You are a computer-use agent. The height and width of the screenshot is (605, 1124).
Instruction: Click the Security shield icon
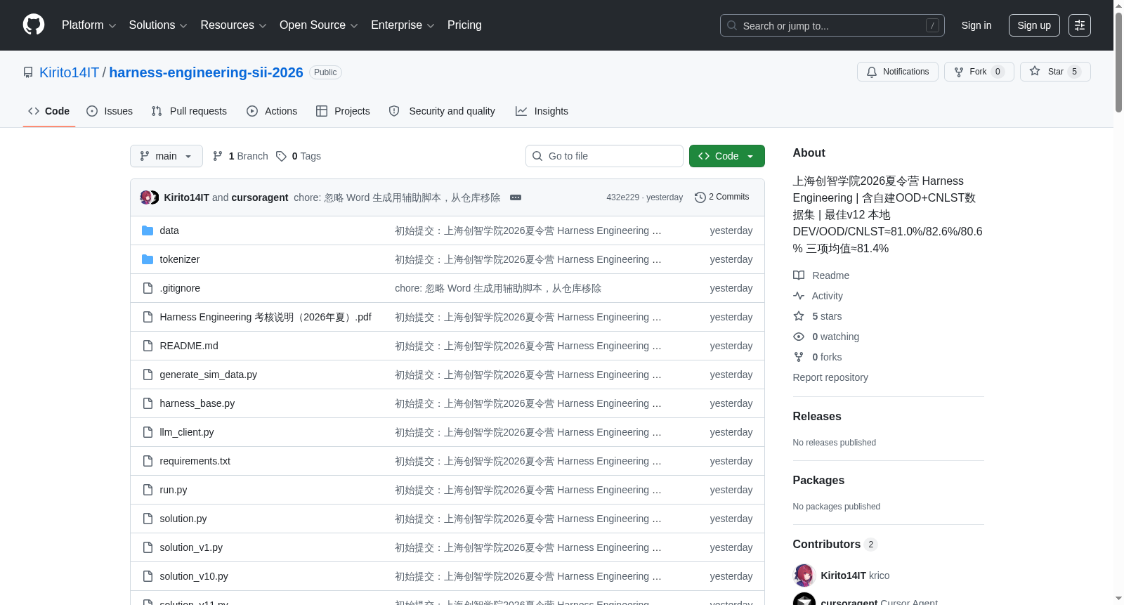394,111
